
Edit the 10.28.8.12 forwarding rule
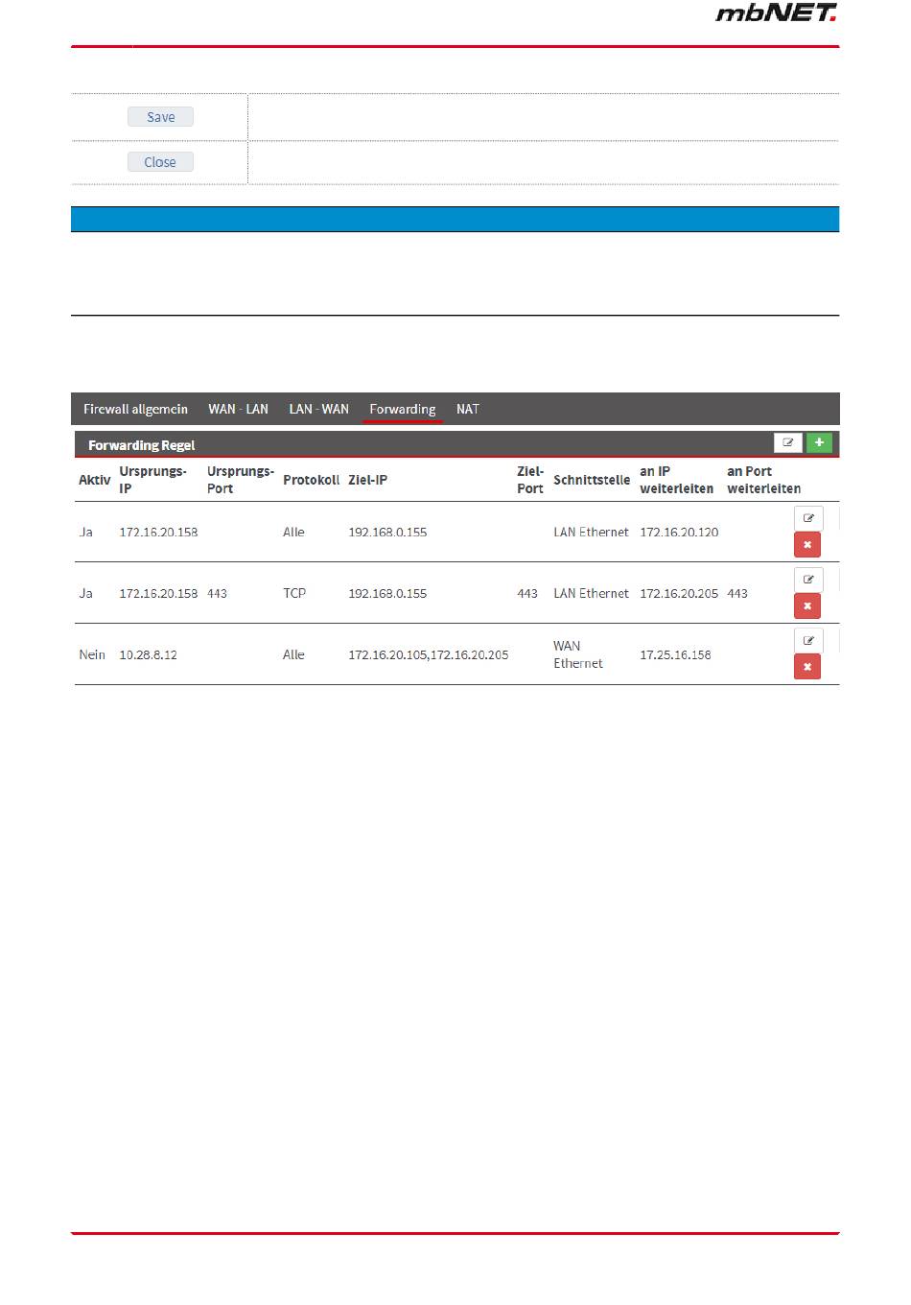coord(808,640)
